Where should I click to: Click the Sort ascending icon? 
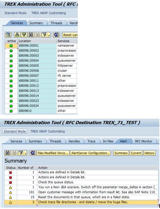(x=17, y=35)
